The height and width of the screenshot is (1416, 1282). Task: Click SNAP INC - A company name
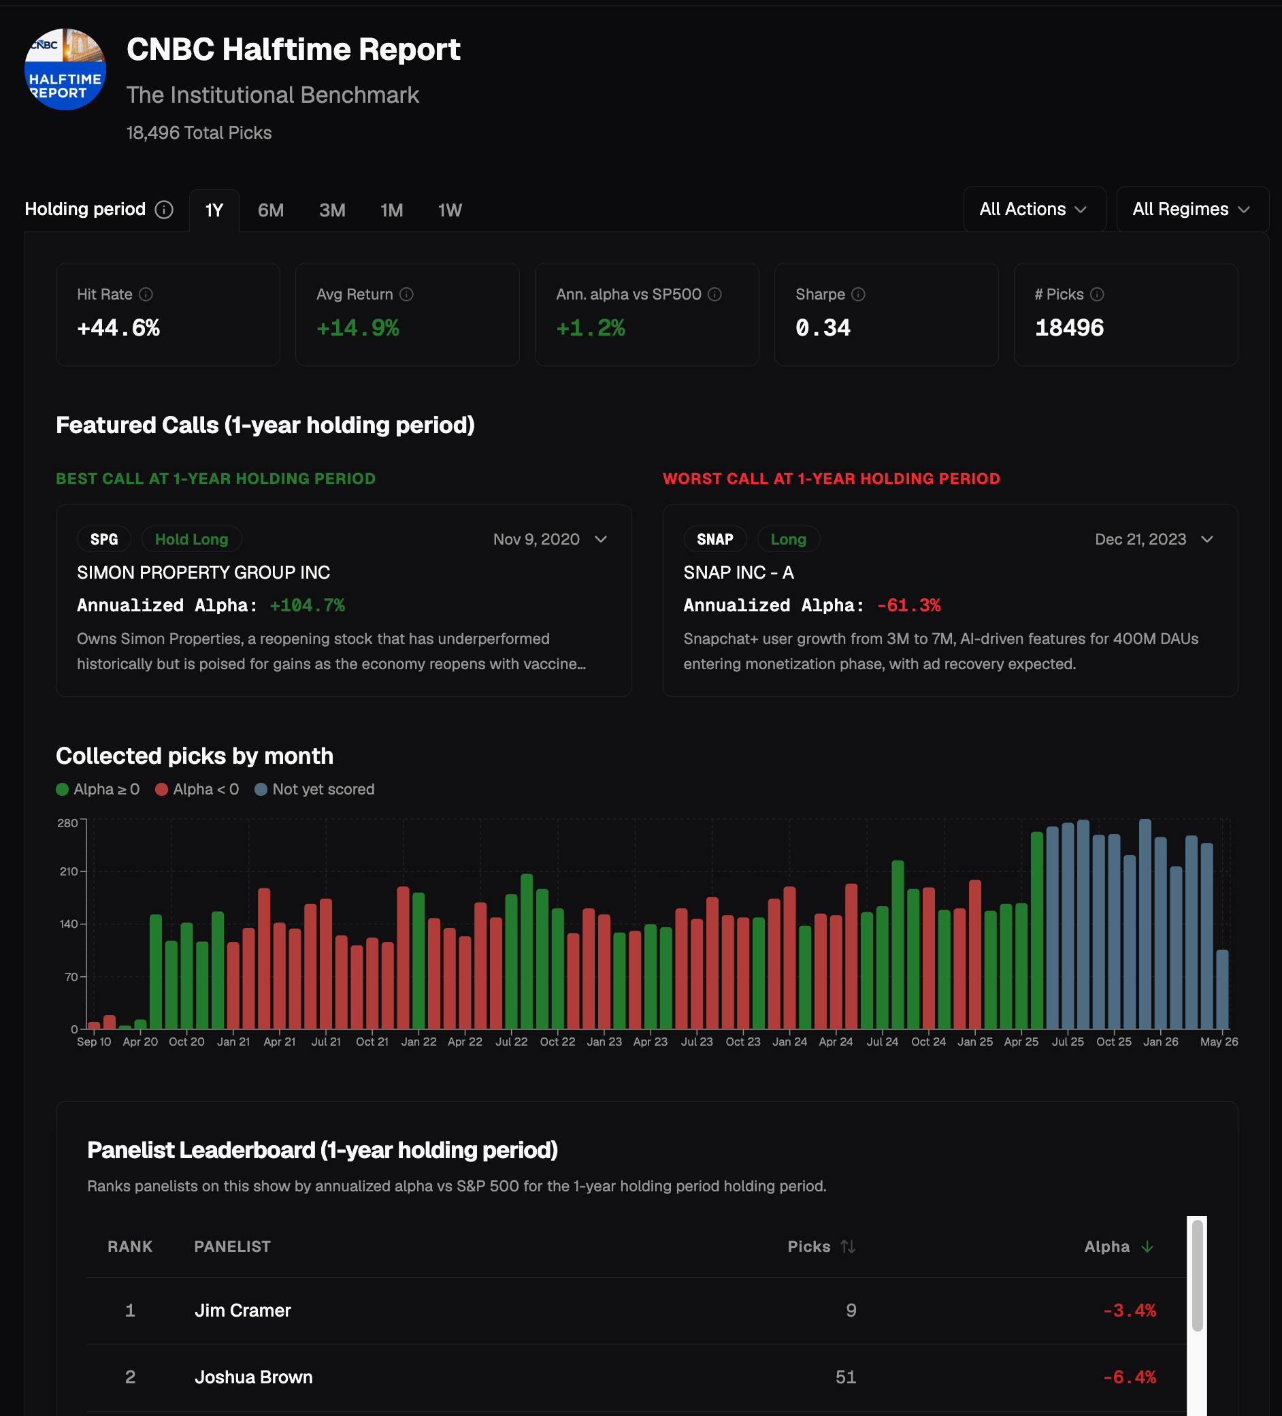738,573
